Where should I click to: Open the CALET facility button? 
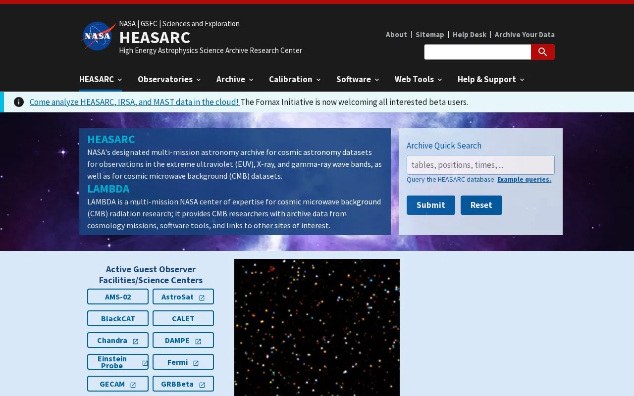point(183,318)
